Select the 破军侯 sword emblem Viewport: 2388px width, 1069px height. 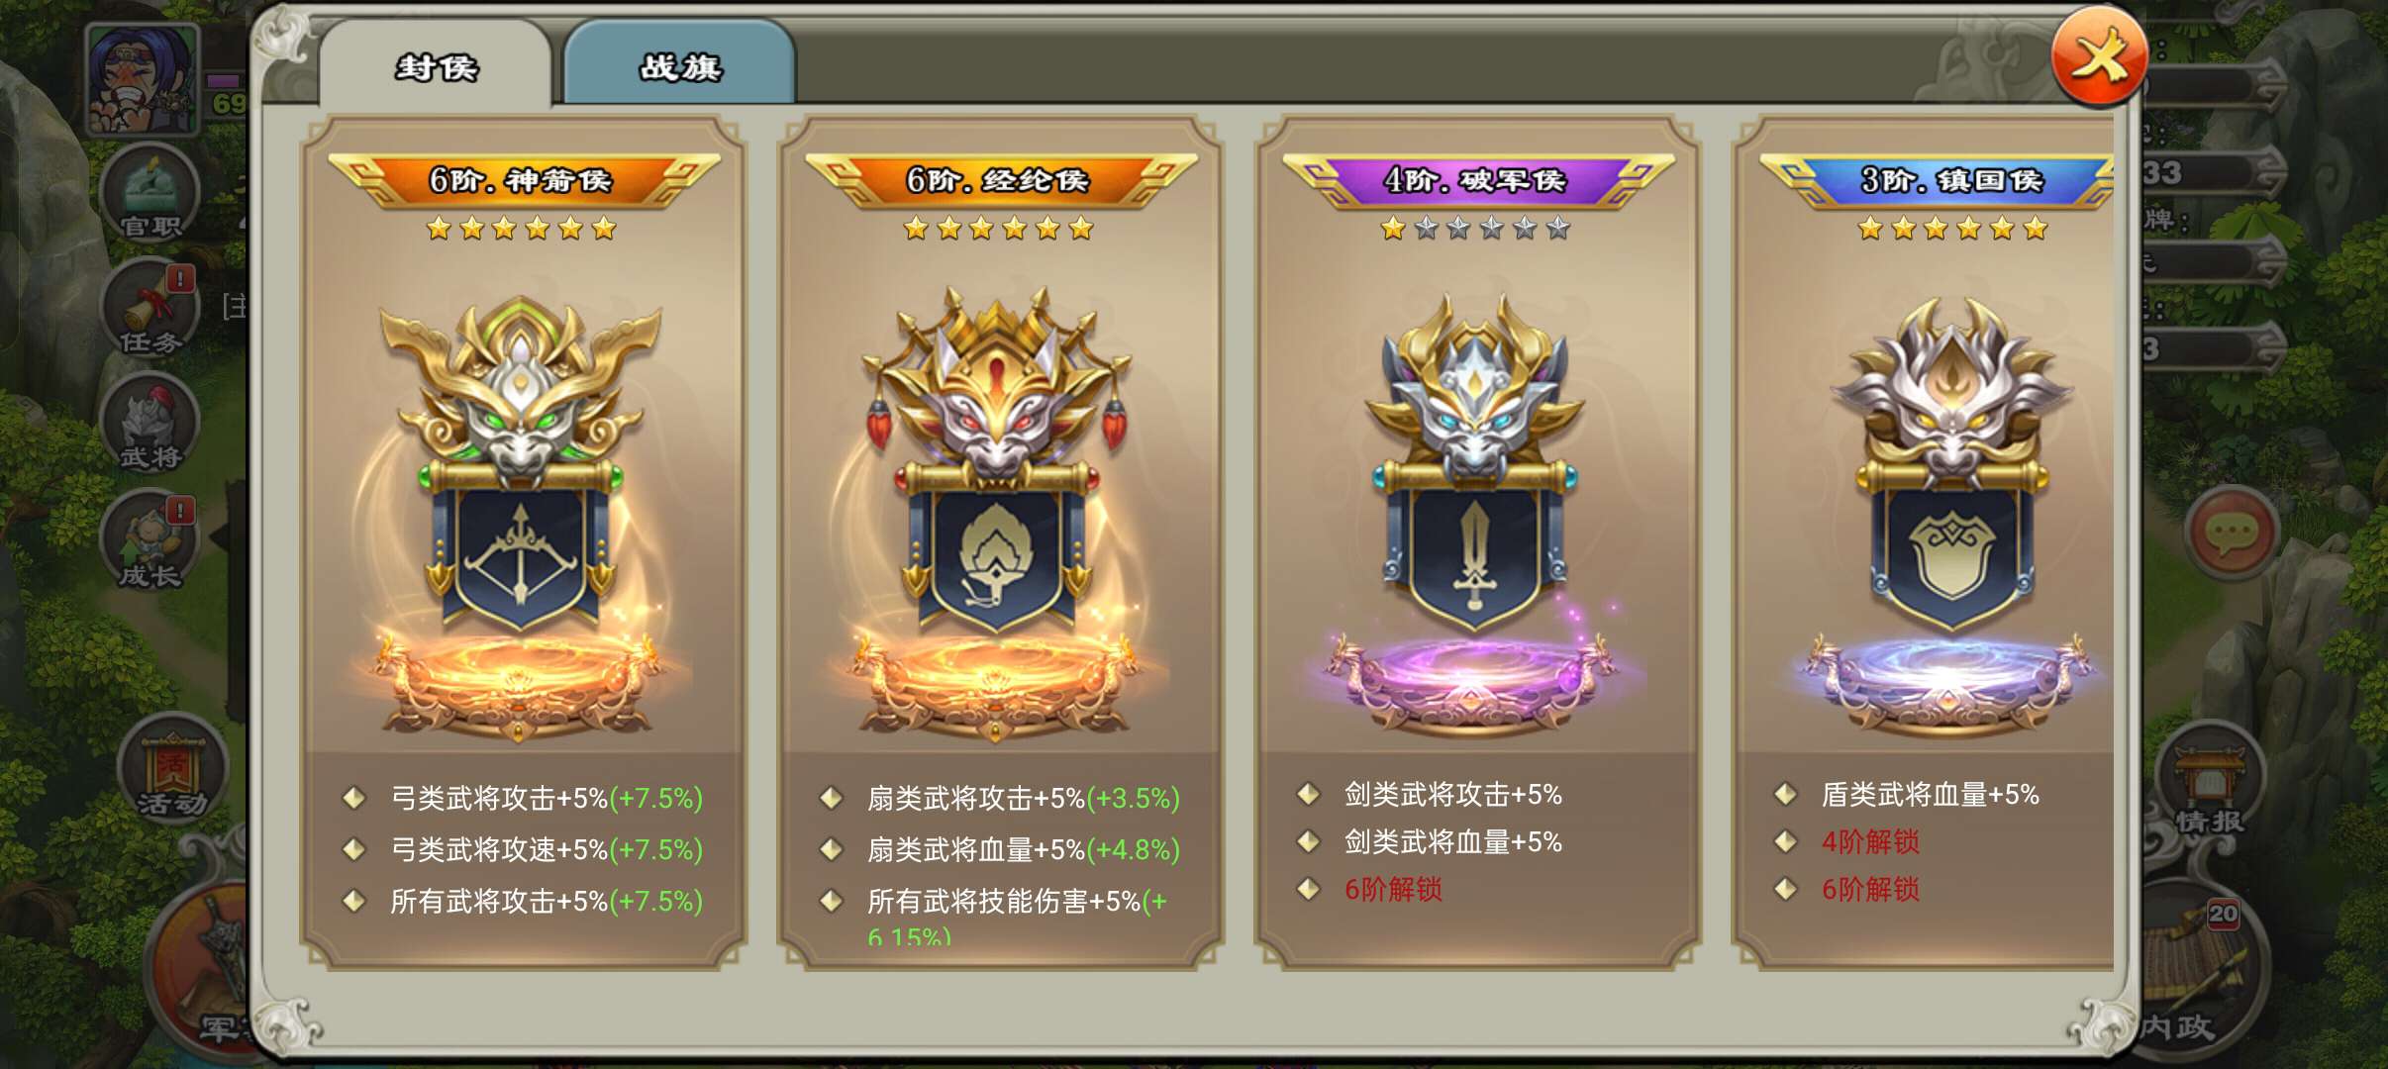tap(1473, 515)
